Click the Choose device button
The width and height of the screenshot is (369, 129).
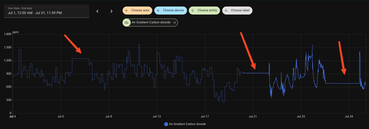coord(171,11)
